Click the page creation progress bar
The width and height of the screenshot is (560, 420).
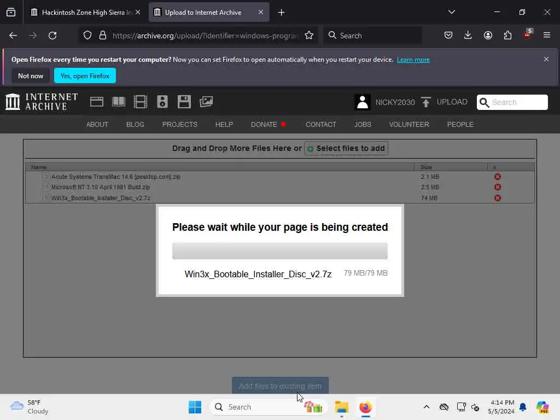[280, 250]
